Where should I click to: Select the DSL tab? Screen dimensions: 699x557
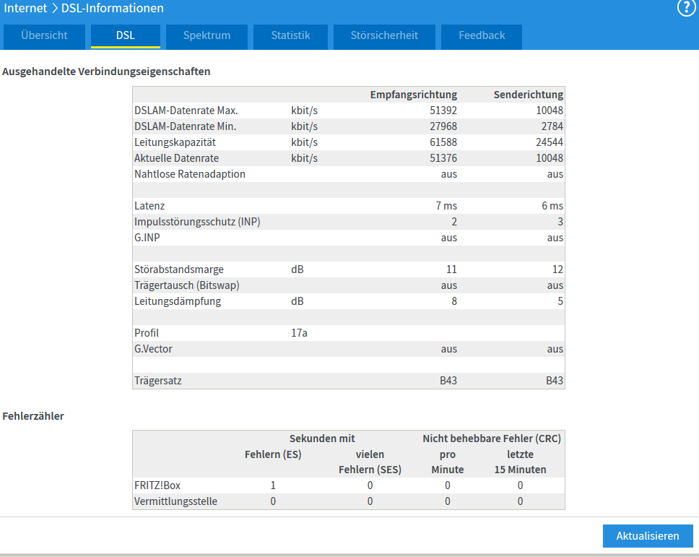126,35
